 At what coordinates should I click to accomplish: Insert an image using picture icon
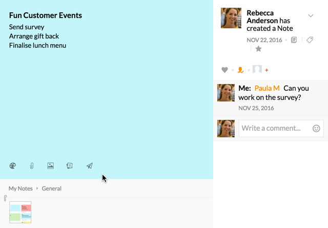click(50, 165)
